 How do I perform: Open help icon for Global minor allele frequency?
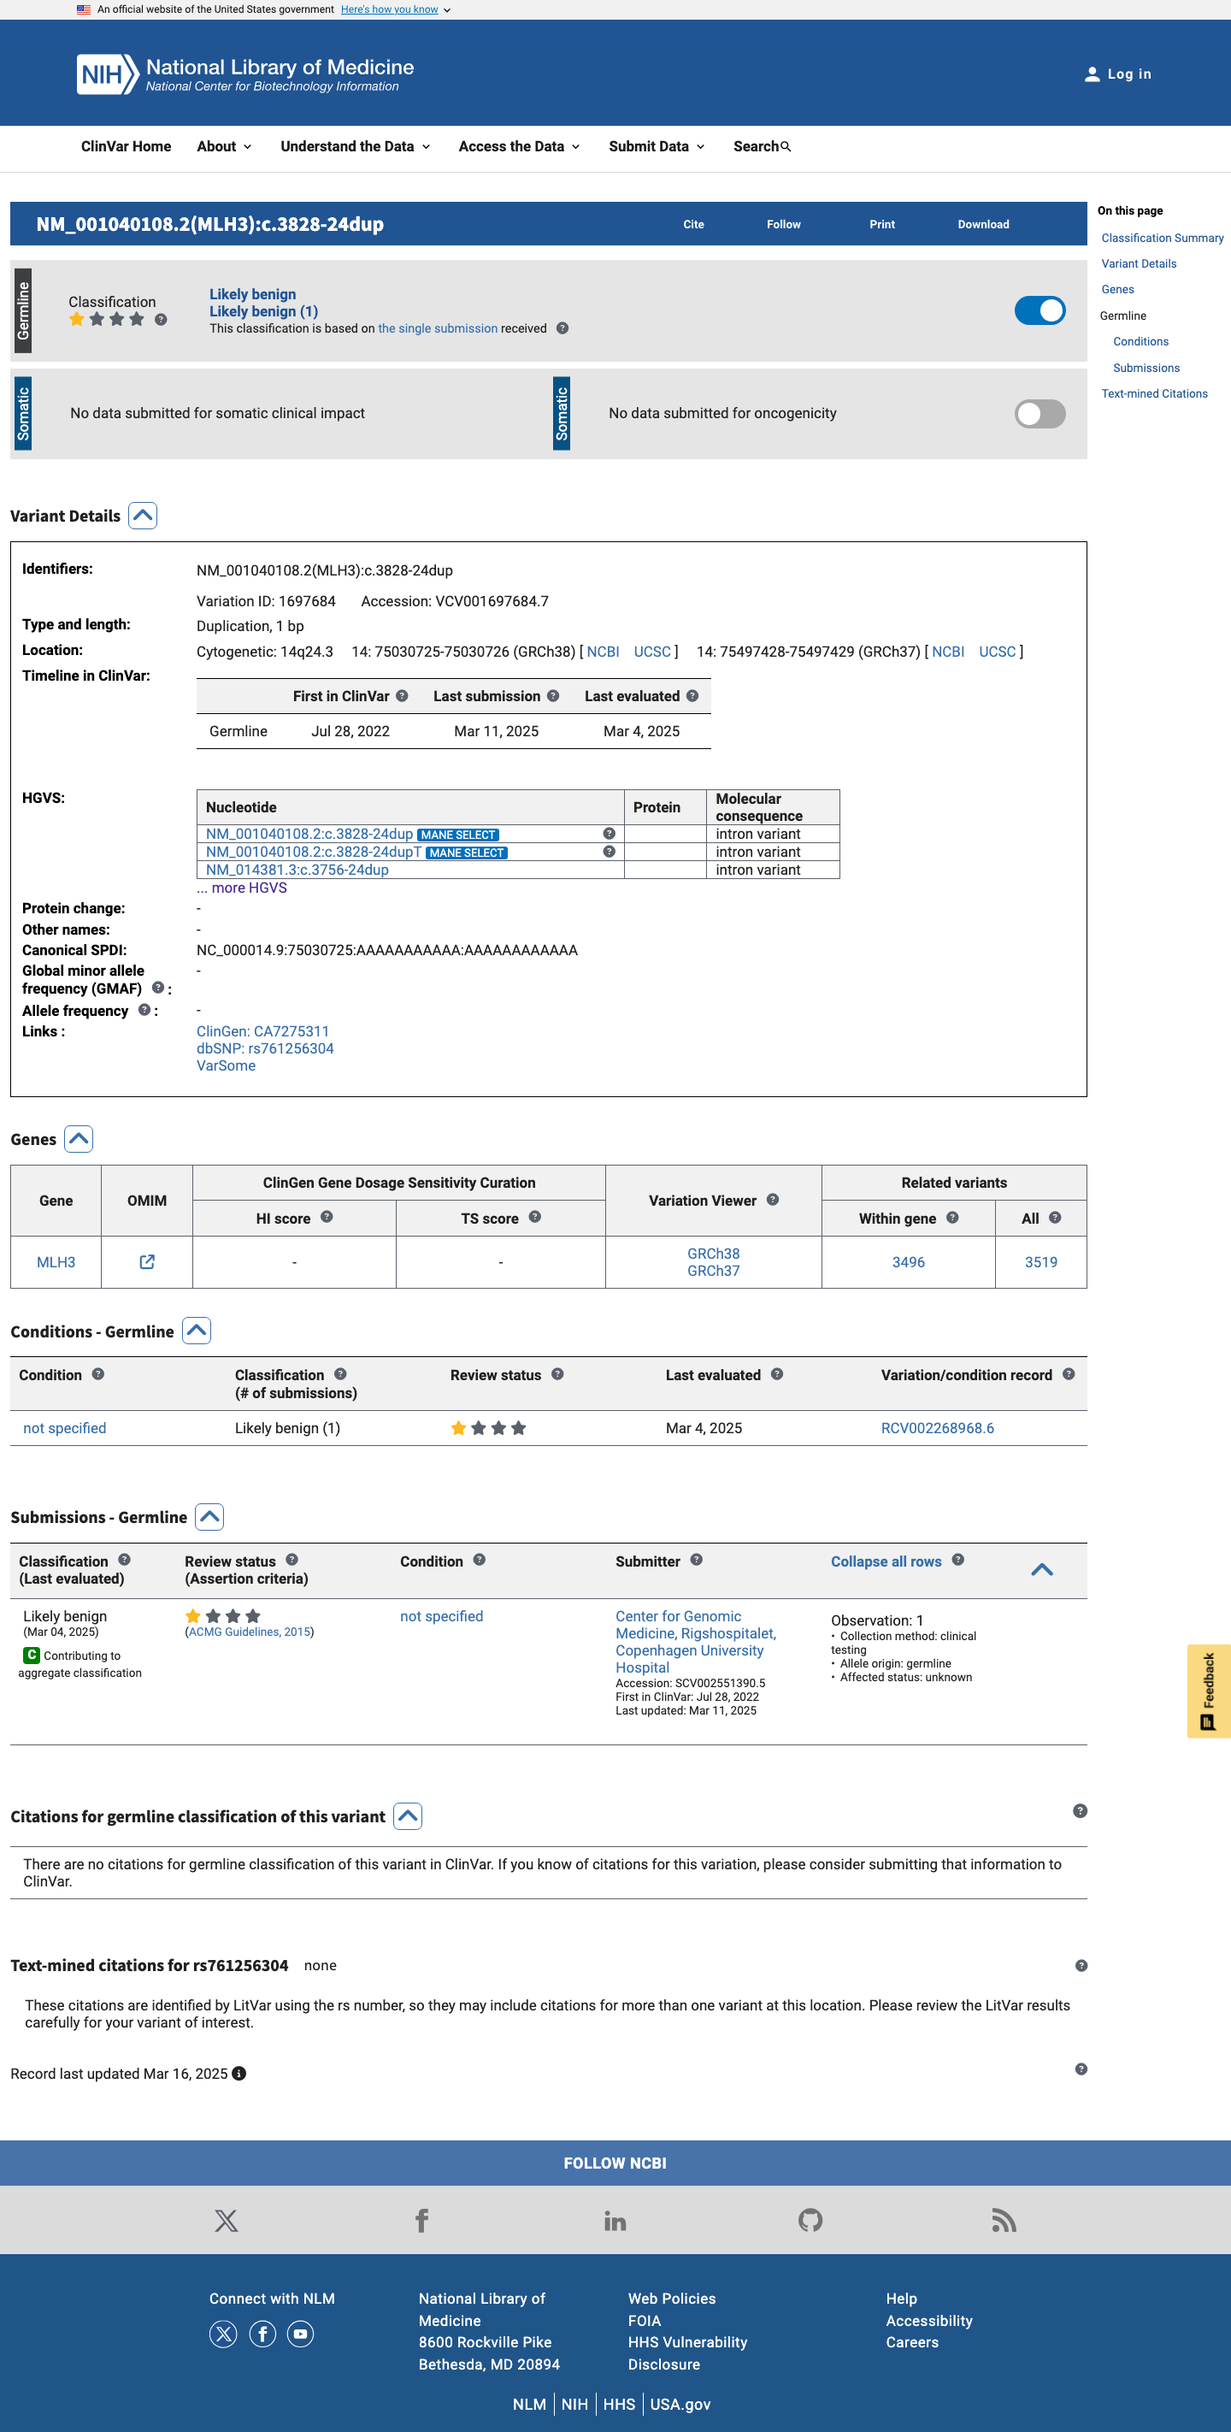[x=157, y=988]
